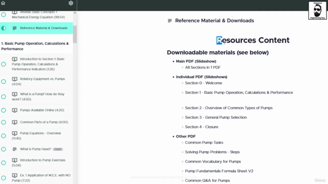Image resolution: width=328 pixels, height=184 pixels.
Task: Click video icon for Rotatory Equipment vs. Pumps
Action: click(14, 79)
